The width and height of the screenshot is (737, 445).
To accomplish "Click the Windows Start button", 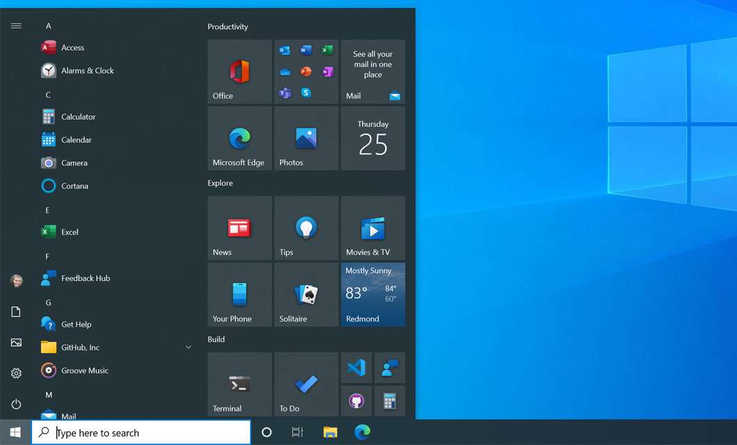I will (15, 432).
